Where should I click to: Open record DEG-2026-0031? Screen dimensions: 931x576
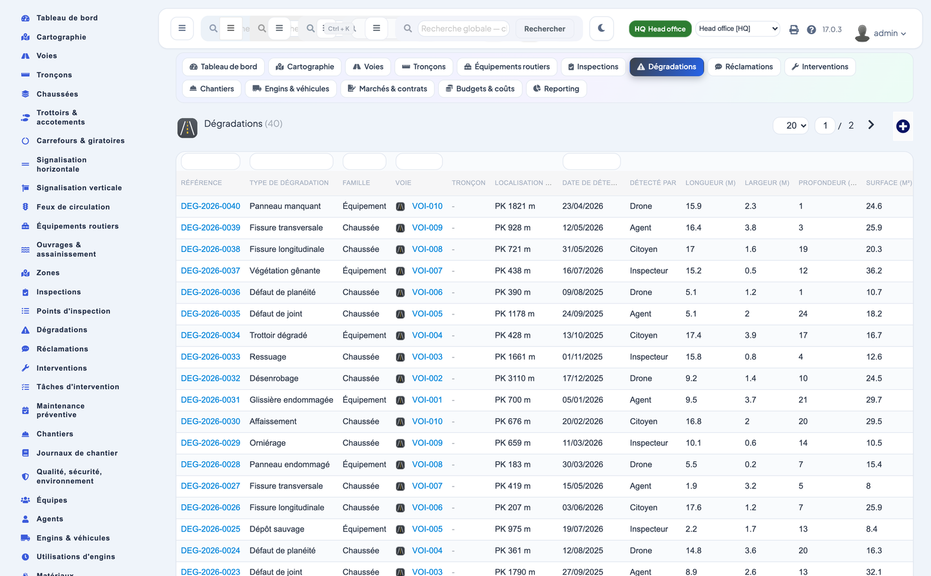[211, 399]
